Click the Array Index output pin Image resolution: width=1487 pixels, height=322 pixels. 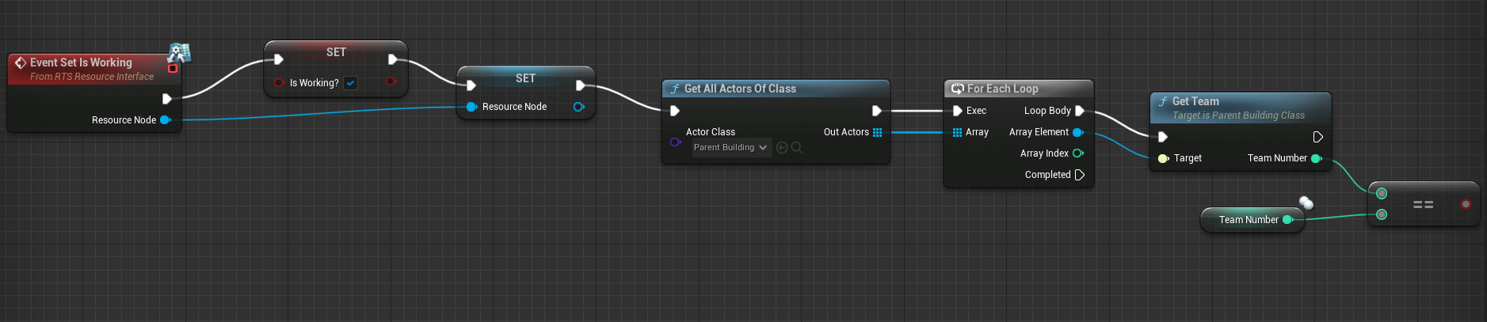tap(1078, 153)
